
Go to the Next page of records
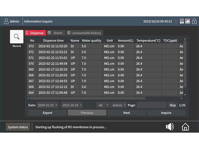pos(127,113)
